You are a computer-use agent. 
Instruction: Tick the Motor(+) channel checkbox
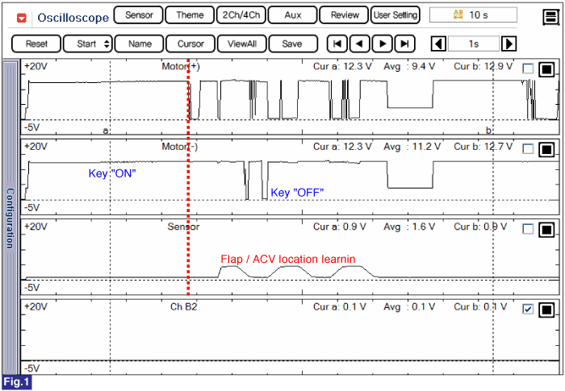pos(528,69)
